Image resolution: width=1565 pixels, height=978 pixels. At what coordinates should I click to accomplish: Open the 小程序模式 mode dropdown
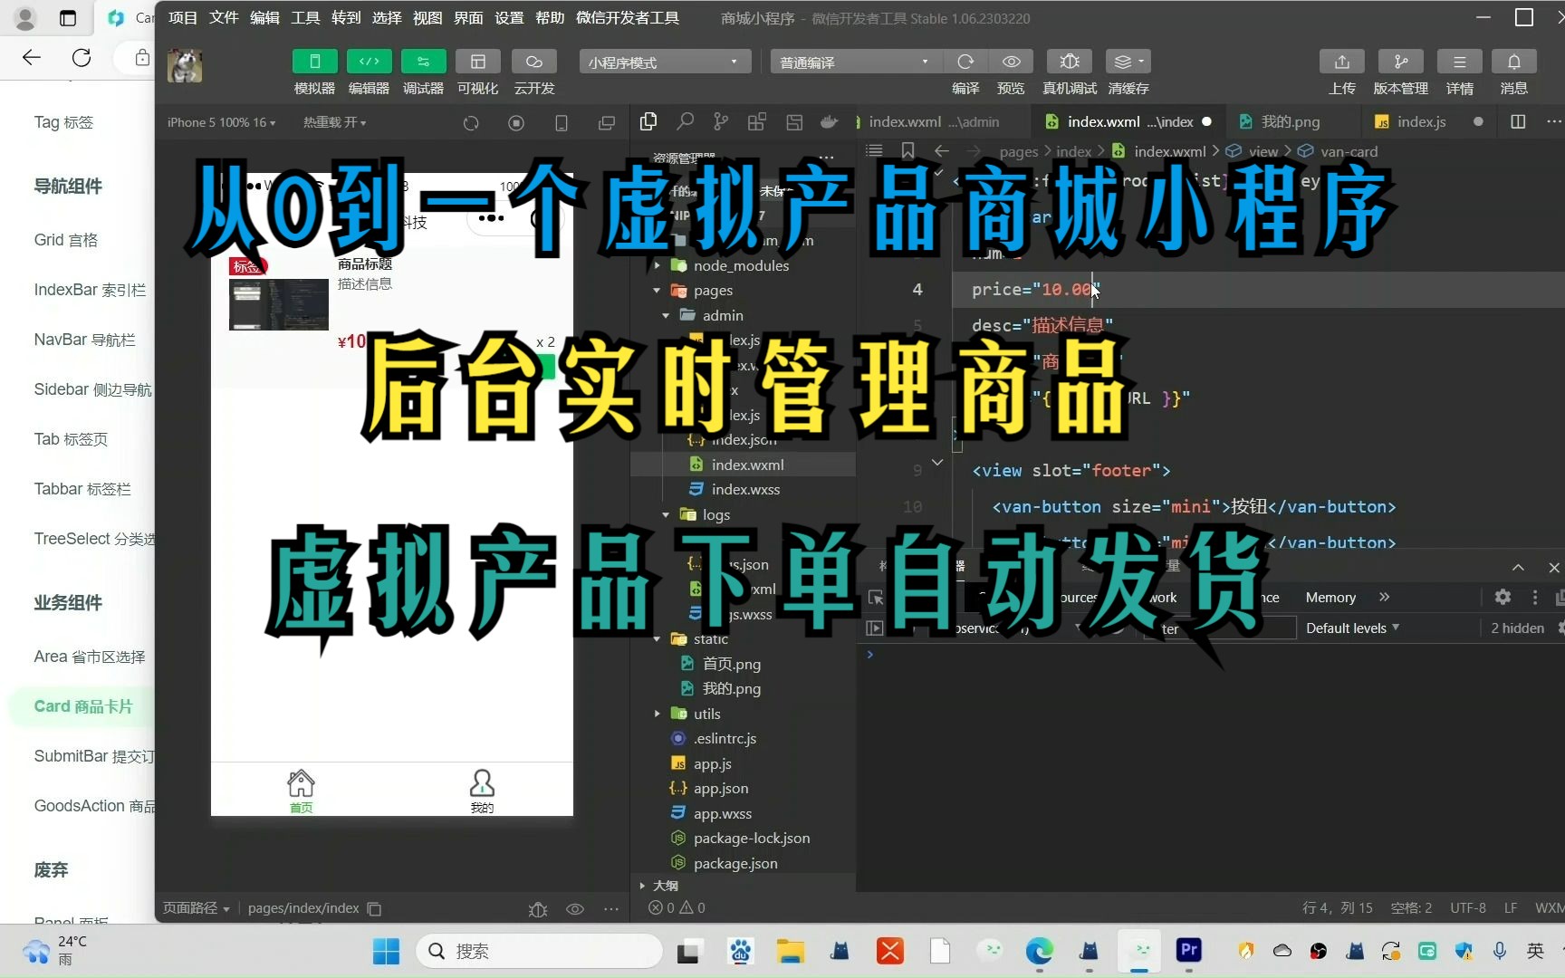664,62
